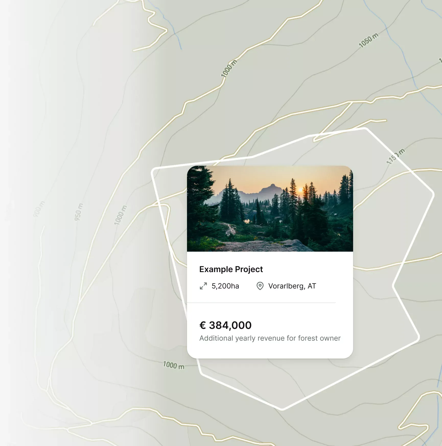Image resolution: width=442 pixels, height=446 pixels.
Task: Click the 1000 m label above project card
Action: coord(229,68)
